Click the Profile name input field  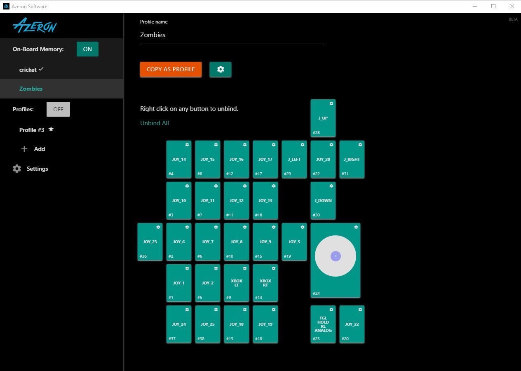(x=232, y=35)
